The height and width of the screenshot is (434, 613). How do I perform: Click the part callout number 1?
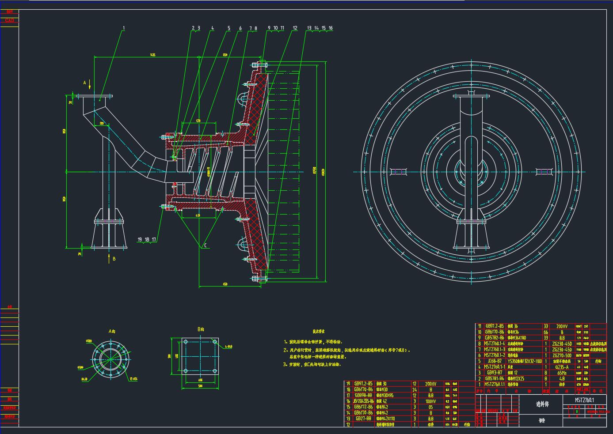(124, 28)
